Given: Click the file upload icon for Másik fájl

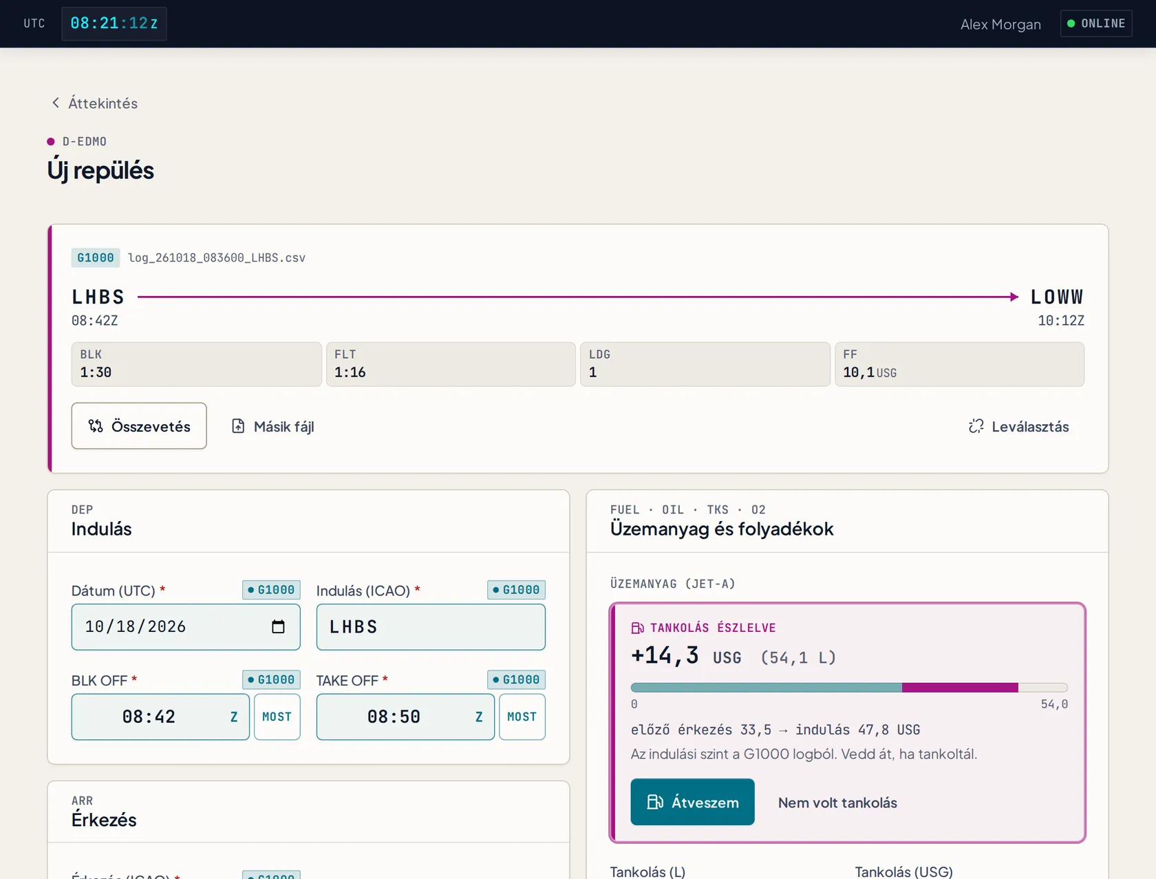Looking at the screenshot, I should click(x=238, y=426).
